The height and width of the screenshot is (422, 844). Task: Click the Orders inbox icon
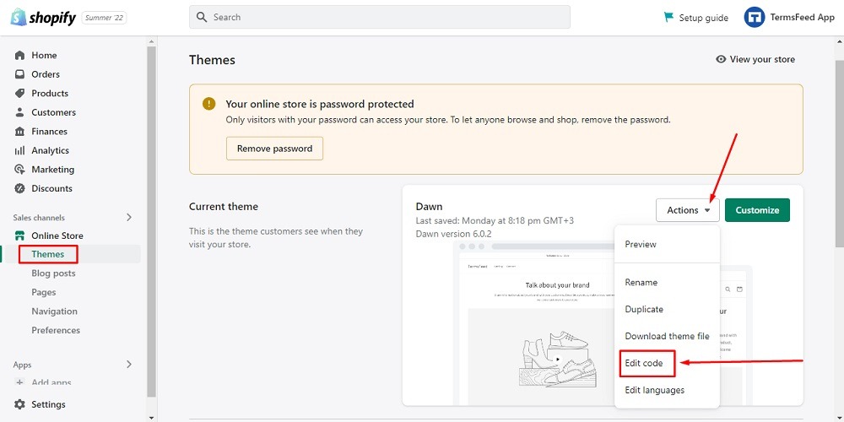click(20, 74)
